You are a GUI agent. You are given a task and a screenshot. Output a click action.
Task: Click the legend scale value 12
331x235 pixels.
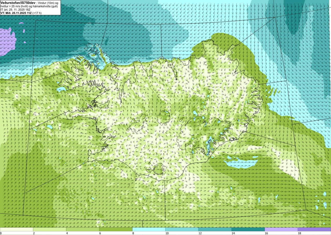pyautogui.click(x=200, y=233)
